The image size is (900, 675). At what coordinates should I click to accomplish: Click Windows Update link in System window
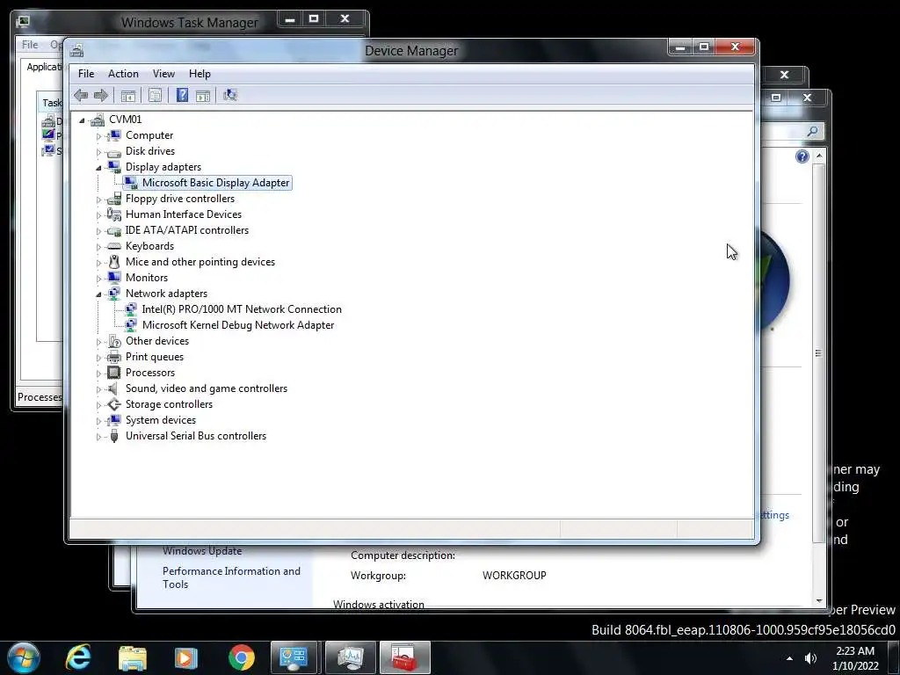click(202, 551)
